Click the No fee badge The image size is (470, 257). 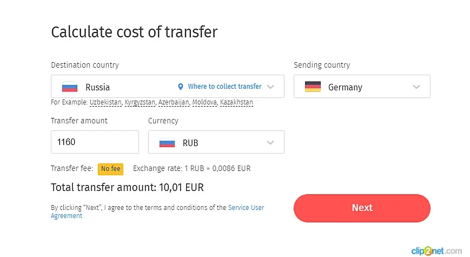111,169
